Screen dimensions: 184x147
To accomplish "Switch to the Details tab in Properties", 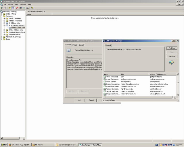I will [75, 45].
